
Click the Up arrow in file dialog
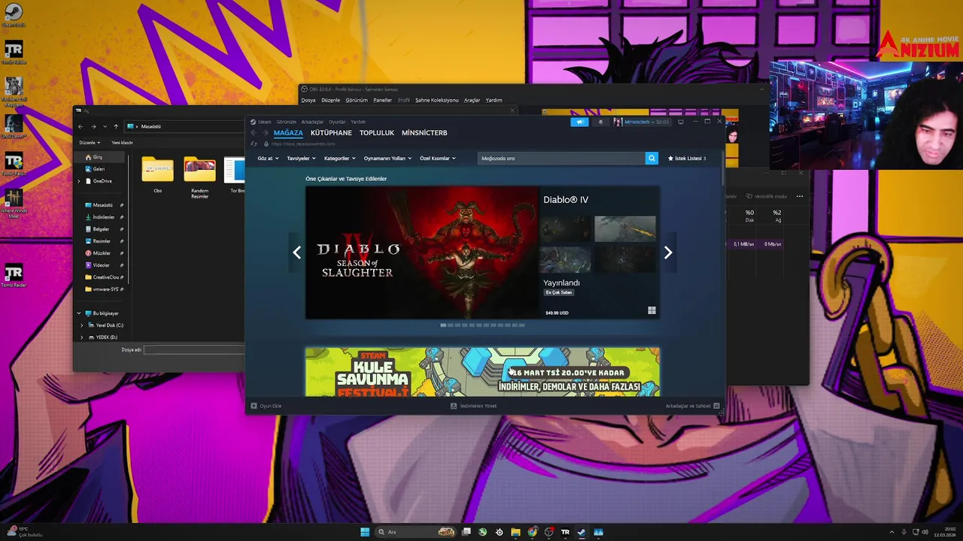tap(116, 126)
